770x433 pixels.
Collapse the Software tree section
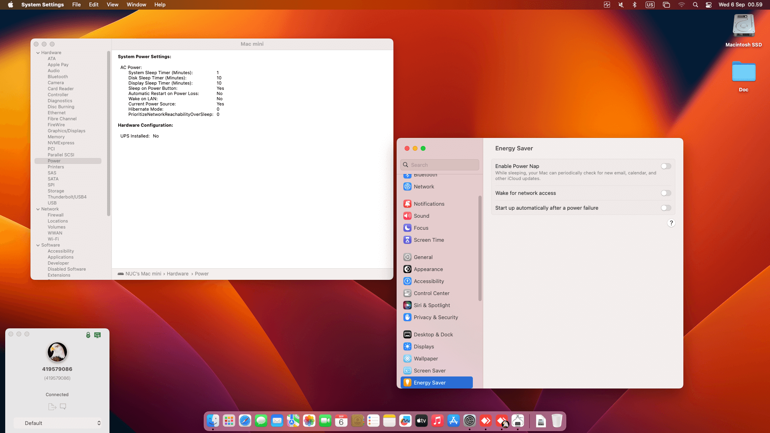[x=38, y=245]
